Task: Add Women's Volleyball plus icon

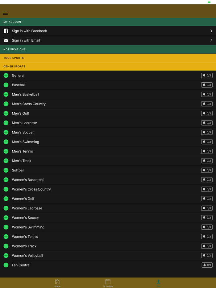Action: pyautogui.click(x=6, y=256)
